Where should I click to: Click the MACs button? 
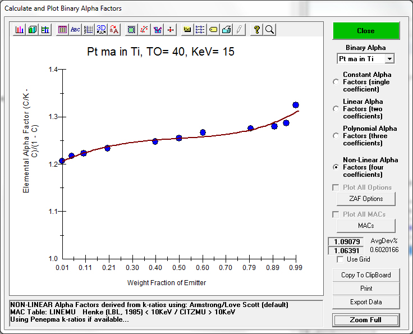365,226
